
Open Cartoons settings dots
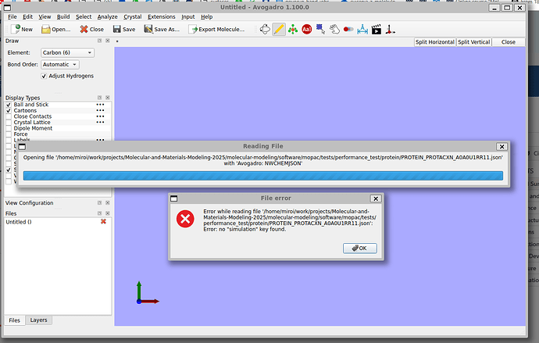[x=100, y=110]
